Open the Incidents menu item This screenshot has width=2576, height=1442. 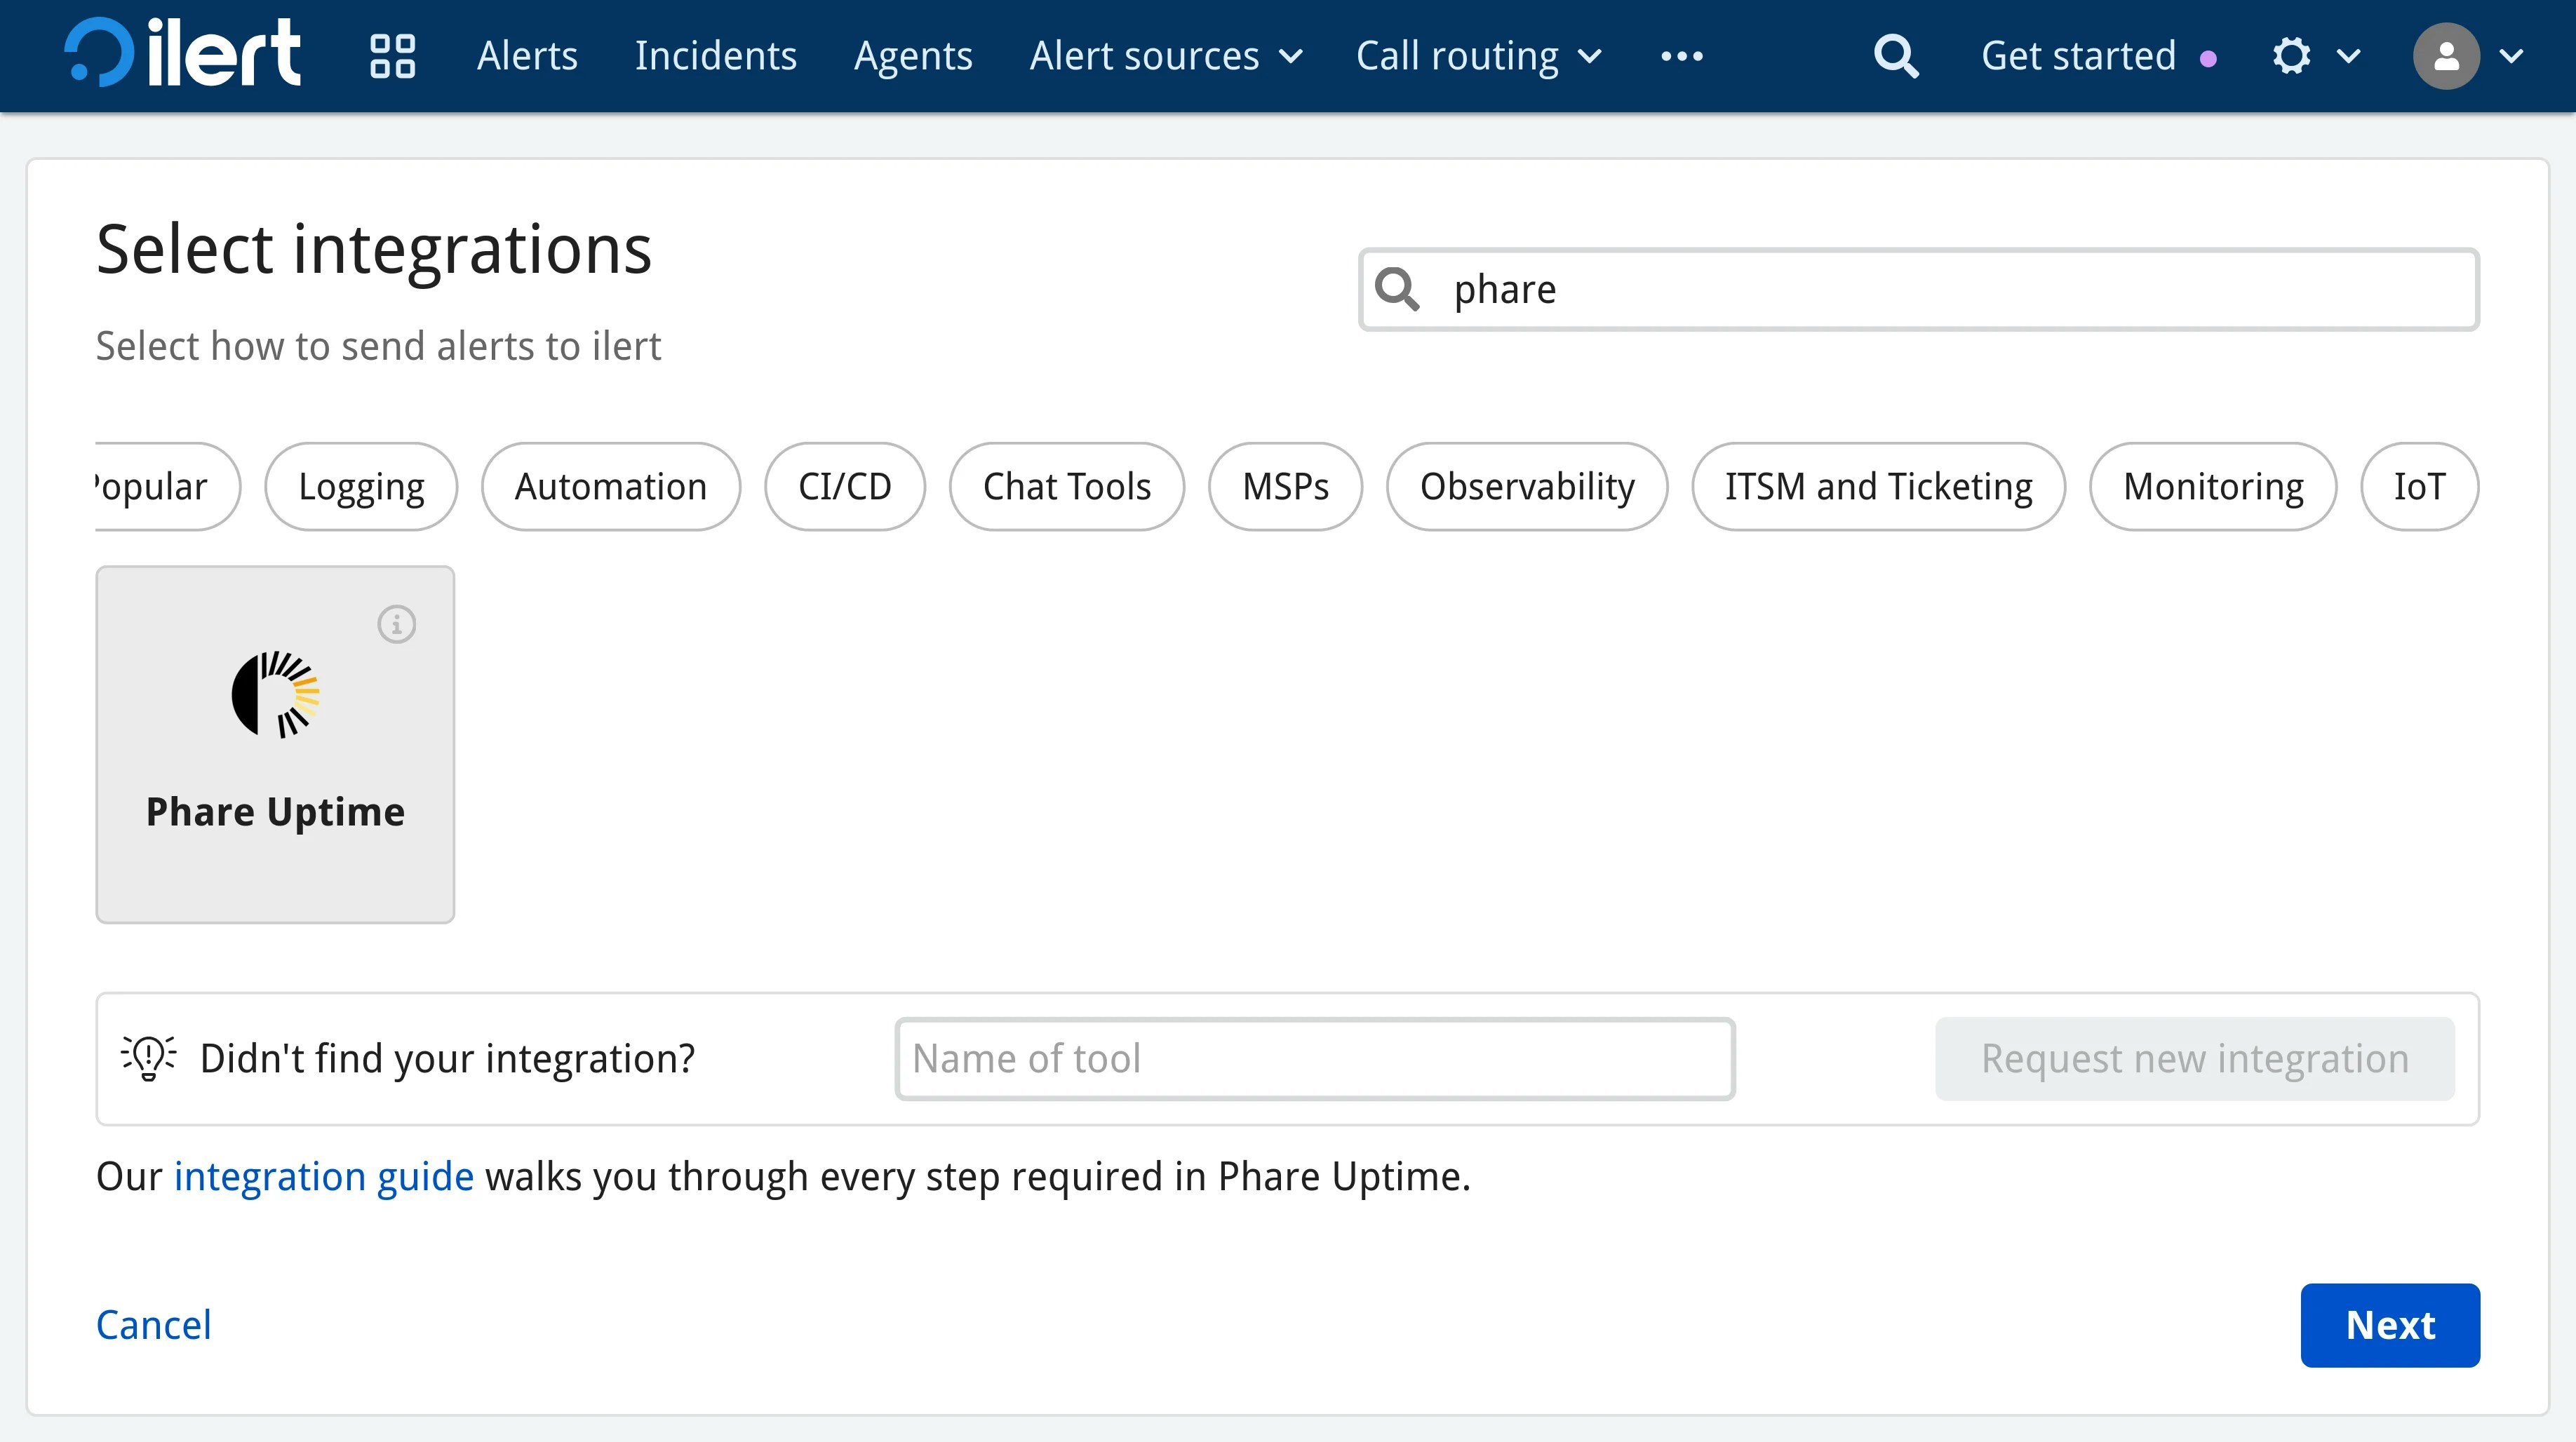pos(715,56)
